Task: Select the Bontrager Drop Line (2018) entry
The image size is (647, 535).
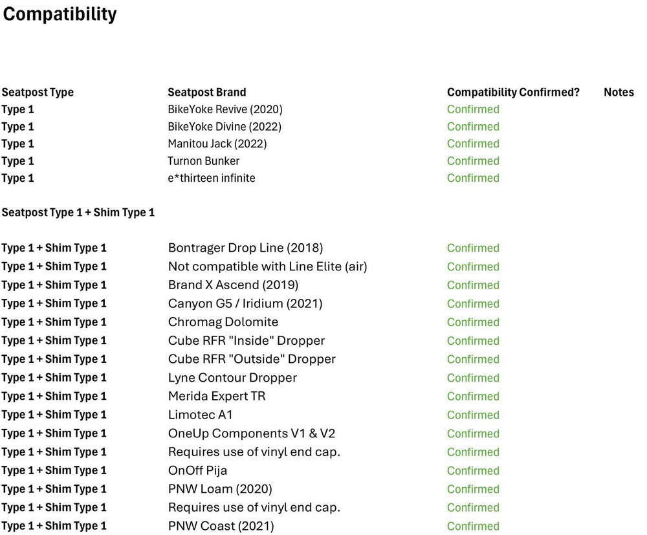Action: (245, 248)
